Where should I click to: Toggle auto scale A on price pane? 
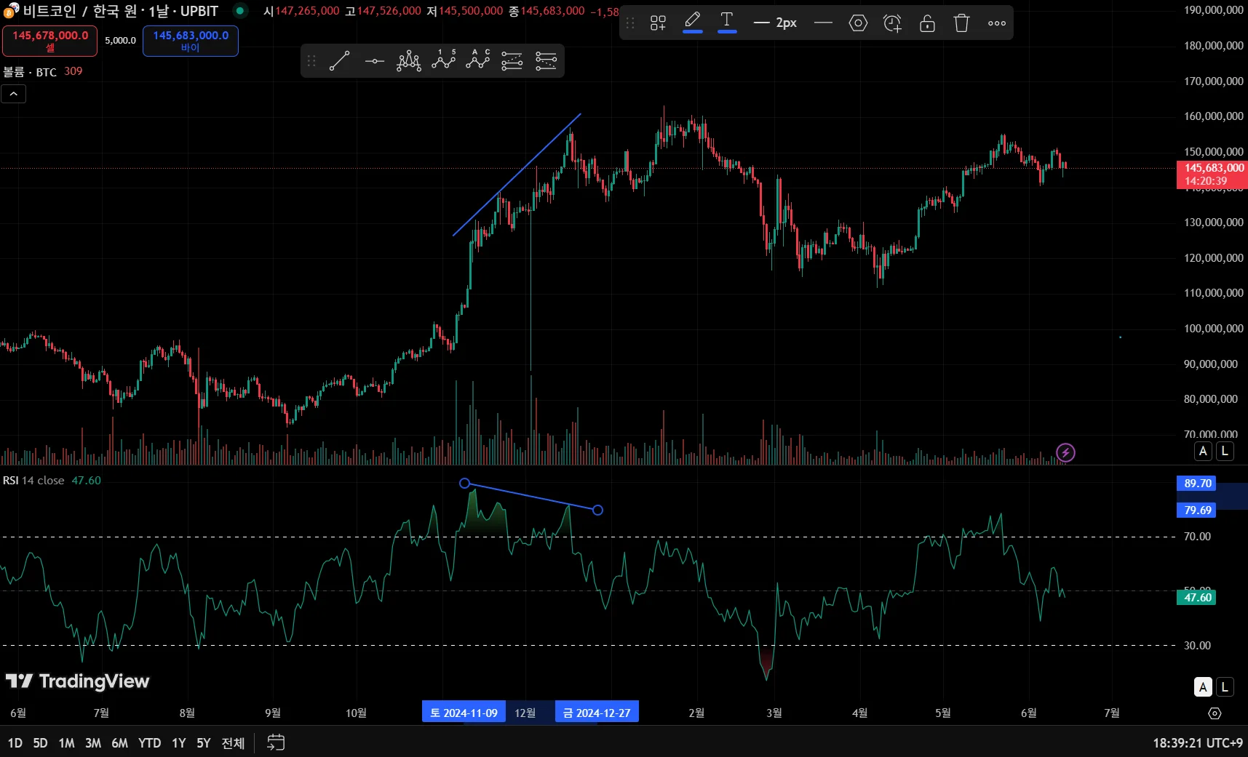pos(1203,452)
